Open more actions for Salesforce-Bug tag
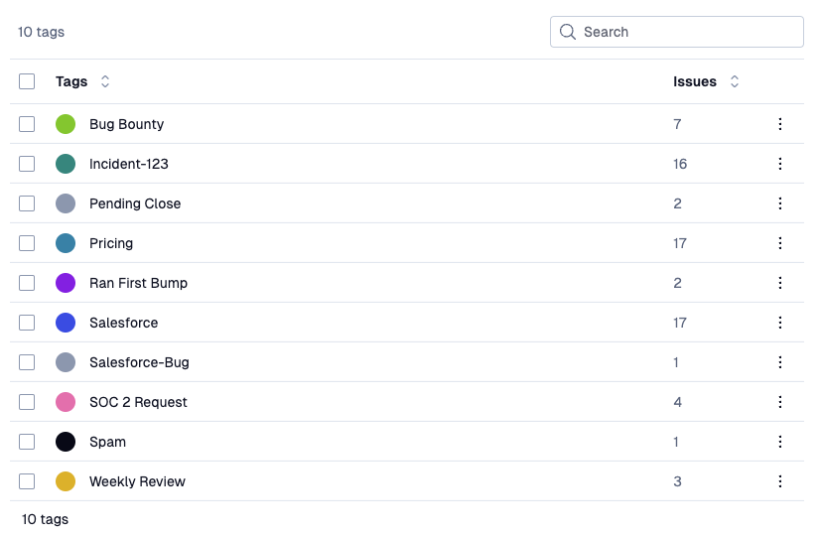 780,362
